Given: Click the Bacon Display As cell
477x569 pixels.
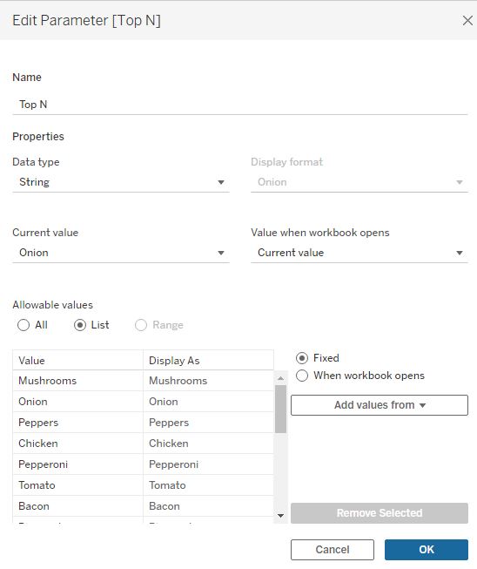Looking at the screenshot, I should 208,506.
